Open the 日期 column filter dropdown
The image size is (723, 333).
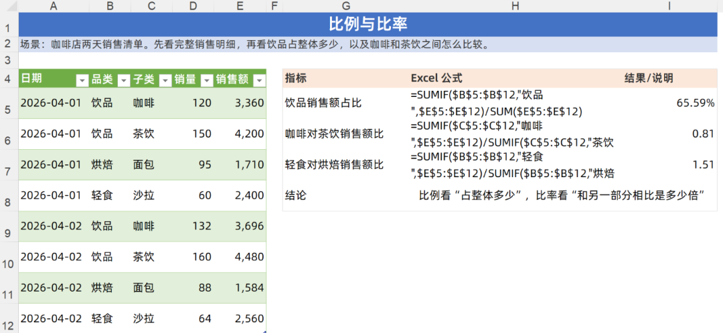82,81
